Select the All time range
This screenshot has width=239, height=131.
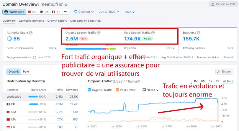click(228, 81)
